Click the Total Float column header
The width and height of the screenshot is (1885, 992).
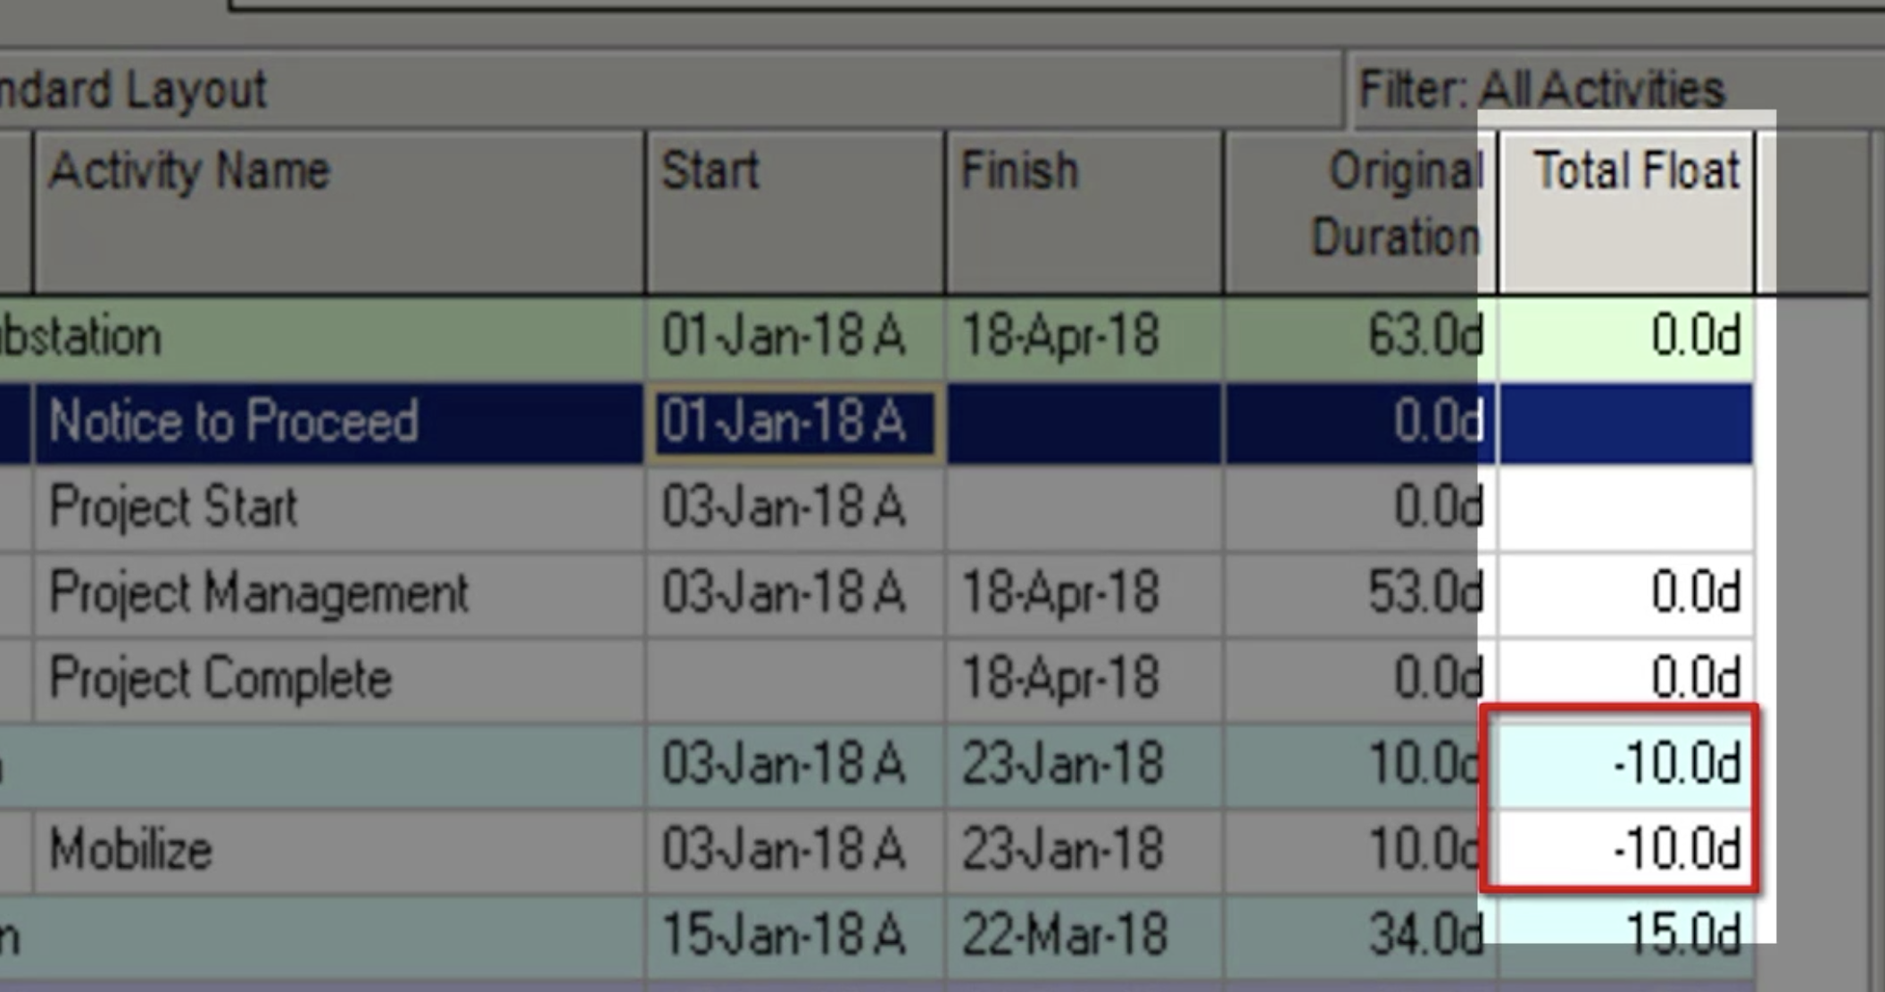(x=1626, y=211)
